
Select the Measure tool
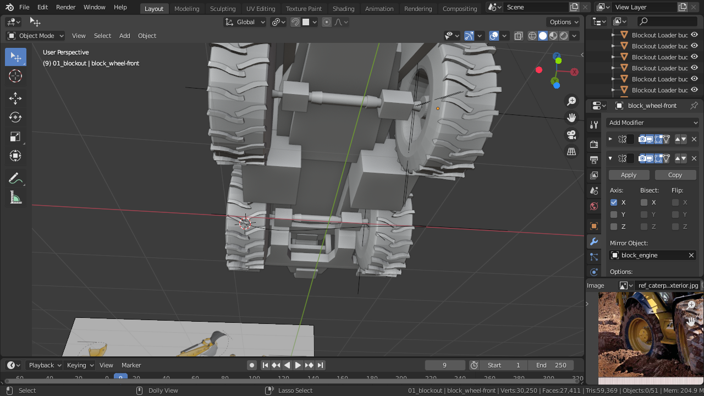pyautogui.click(x=15, y=197)
